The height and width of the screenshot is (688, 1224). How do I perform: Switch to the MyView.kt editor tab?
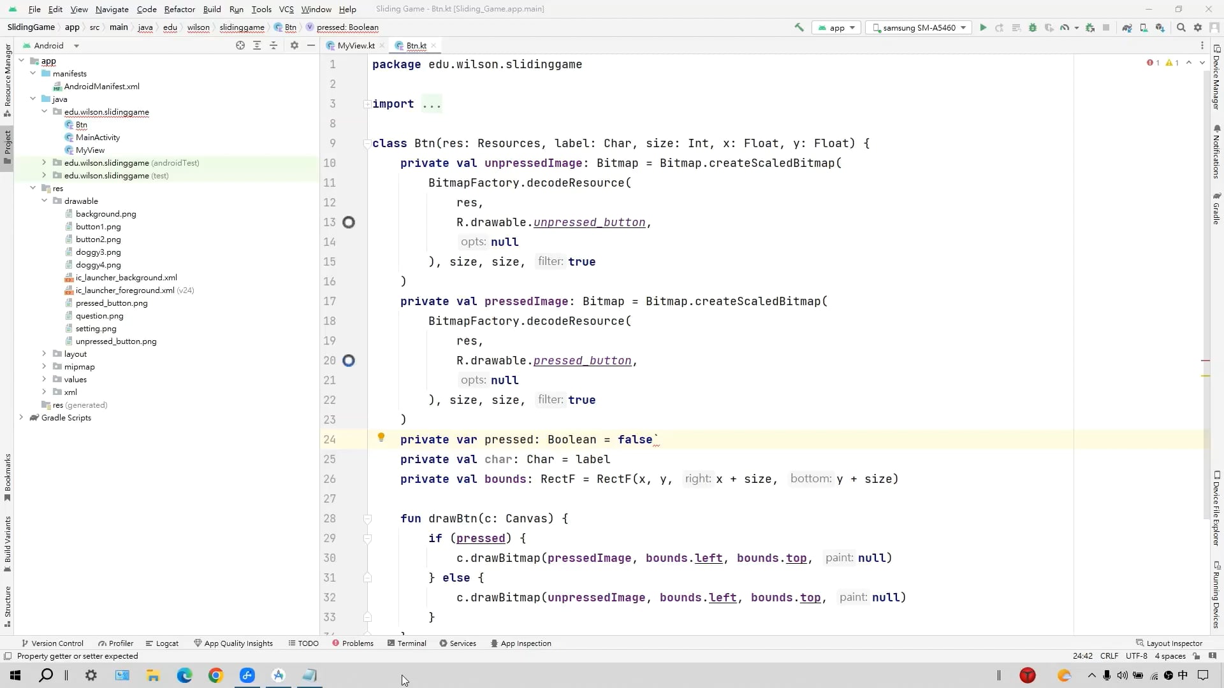pos(356,45)
